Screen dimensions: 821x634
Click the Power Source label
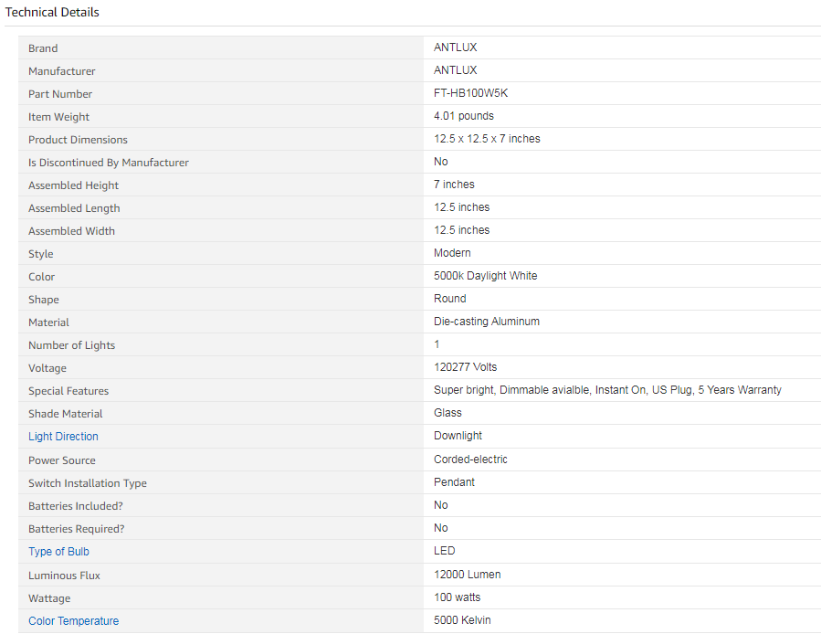(62, 460)
